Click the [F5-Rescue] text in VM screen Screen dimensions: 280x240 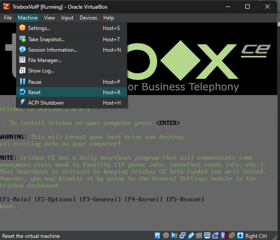(185, 199)
